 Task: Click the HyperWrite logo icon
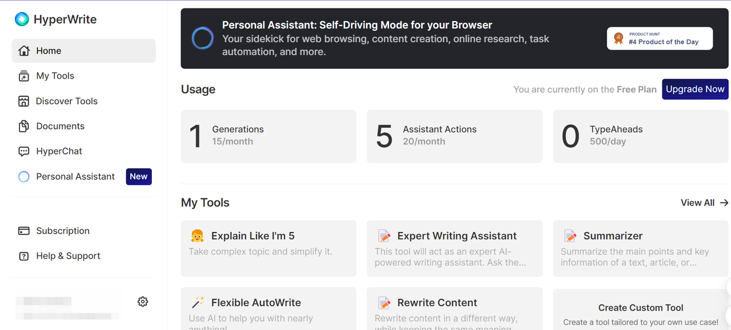coord(22,19)
